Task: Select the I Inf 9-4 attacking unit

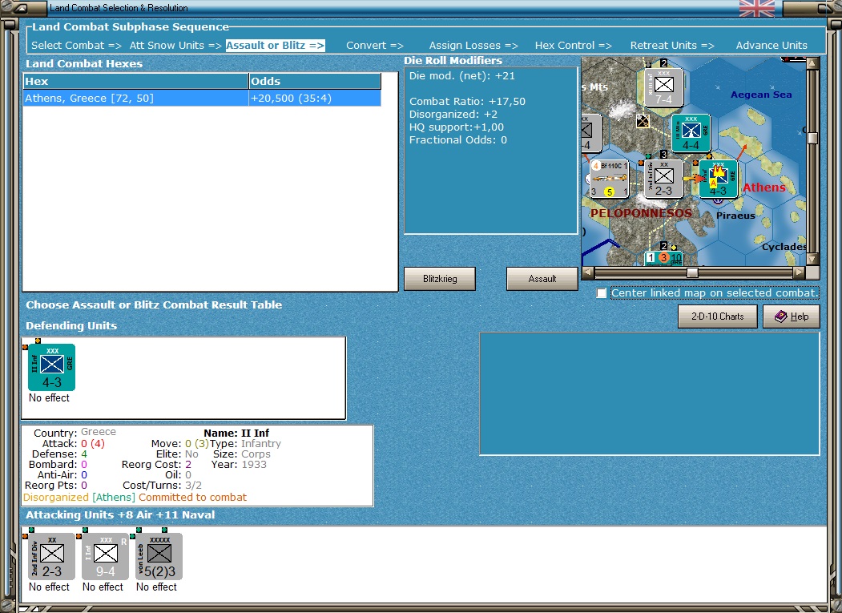Action: pos(105,557)
